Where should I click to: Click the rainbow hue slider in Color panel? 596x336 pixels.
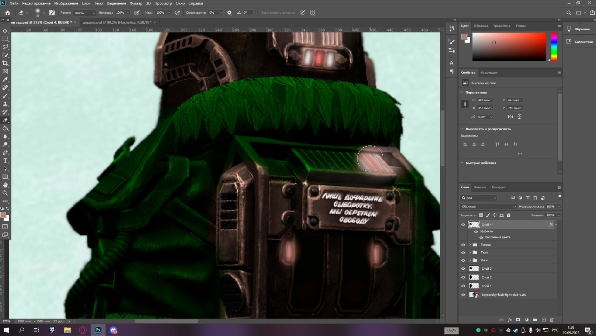pos(554,47)
